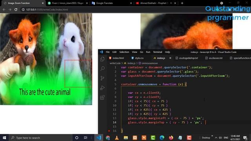Click the cute animals image on page
This screenshot has height=141, width=251.
point(46,59)
